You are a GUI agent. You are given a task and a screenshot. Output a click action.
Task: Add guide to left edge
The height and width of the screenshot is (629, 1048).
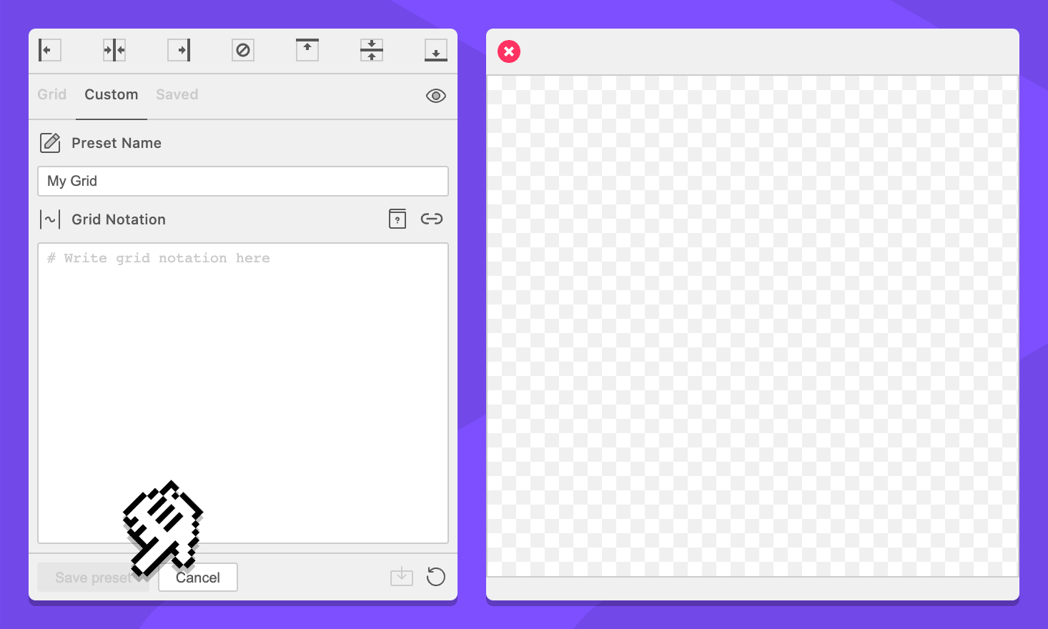coord(49,51)
